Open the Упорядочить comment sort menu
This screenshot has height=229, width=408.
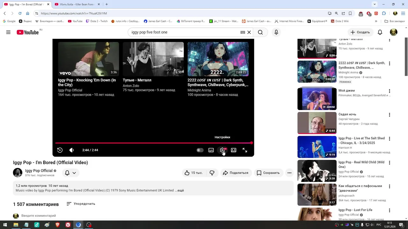[x=81, y=204]
